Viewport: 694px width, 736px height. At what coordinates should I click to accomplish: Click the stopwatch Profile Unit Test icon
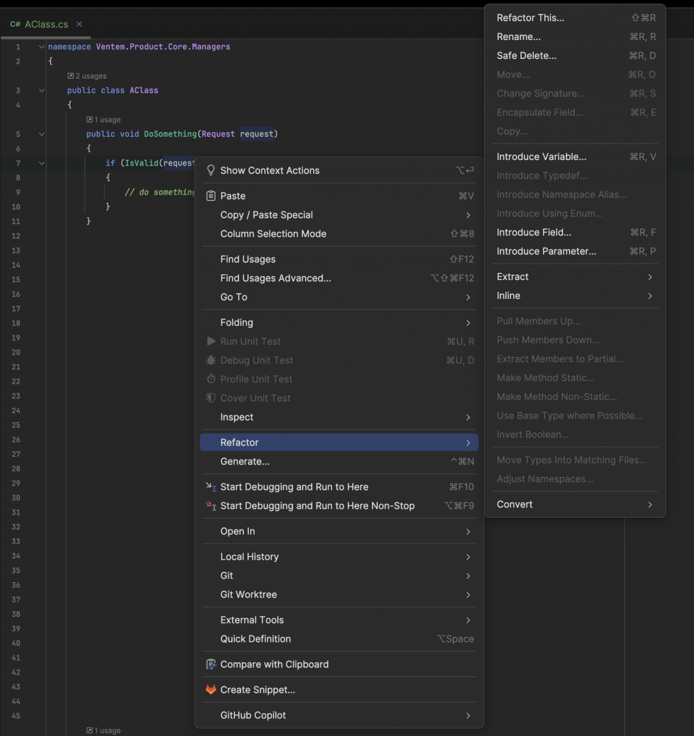[211, 380]
